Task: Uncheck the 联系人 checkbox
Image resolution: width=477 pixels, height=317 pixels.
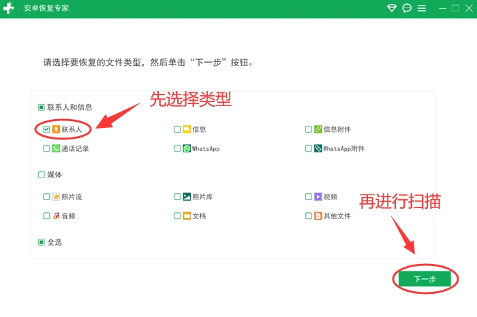Action: pos(46,129)
